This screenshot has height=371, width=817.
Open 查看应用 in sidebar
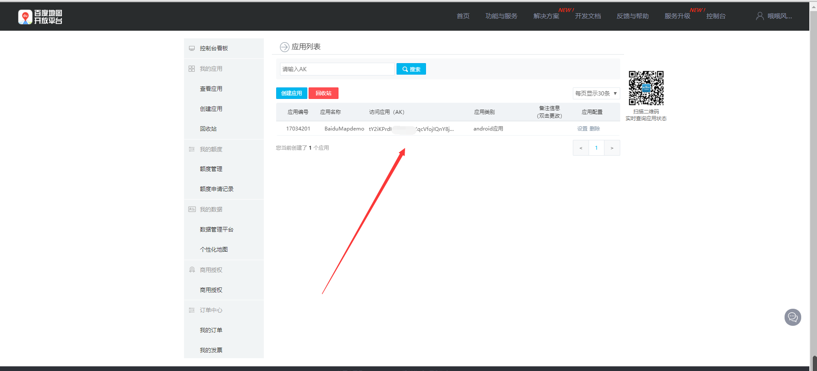tap(211, 89)
